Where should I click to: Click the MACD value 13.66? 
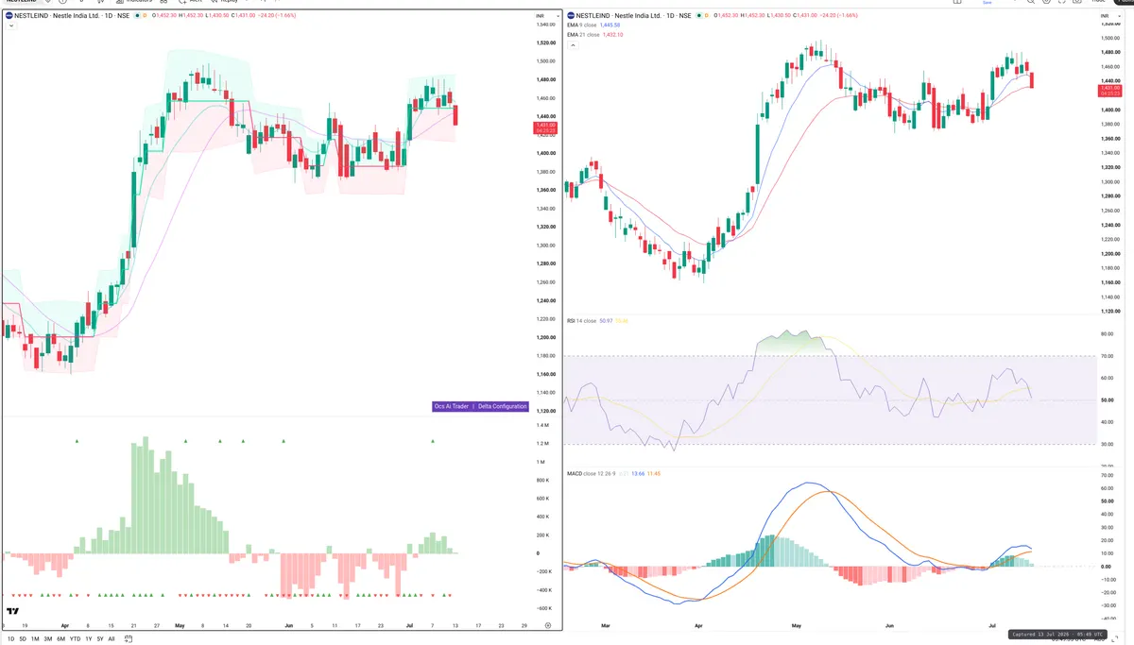tap(638, 473)
